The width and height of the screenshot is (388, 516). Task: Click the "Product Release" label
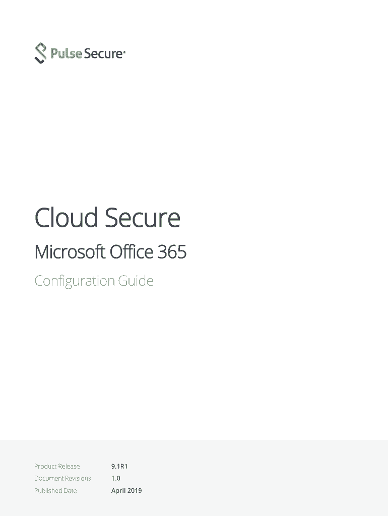(x=57, y=466)
